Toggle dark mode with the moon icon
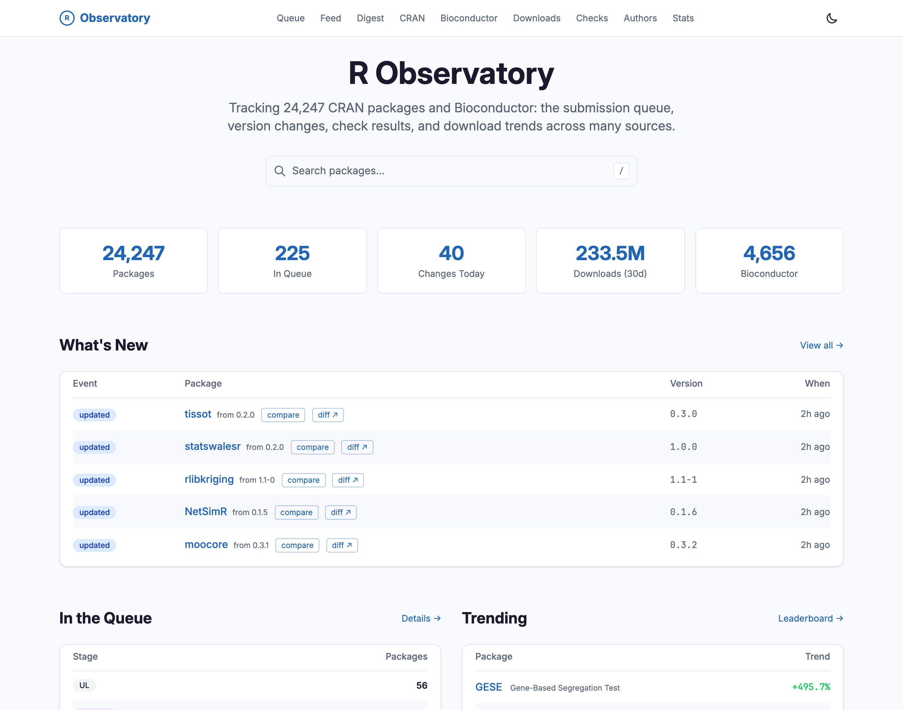The image size is (903, 710). click(x=831, y=18)
